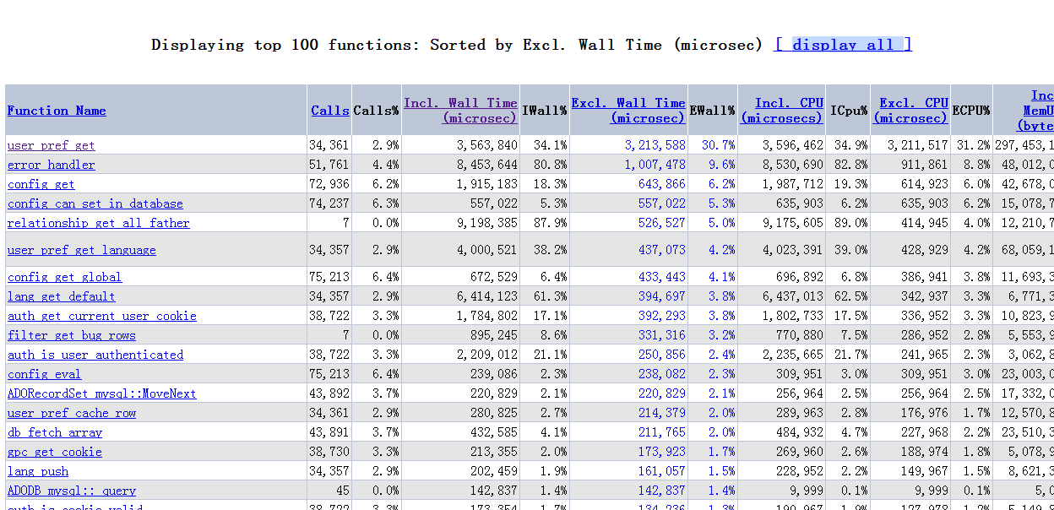Open user_pref_get_language function link

tap(82, 250)
